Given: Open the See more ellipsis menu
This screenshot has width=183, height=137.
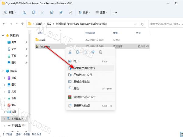Looking at the screenshot, I should [x=115, y=12].
